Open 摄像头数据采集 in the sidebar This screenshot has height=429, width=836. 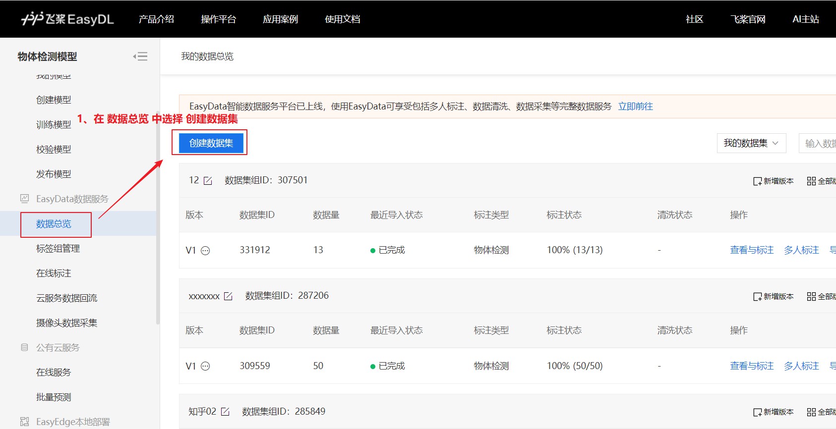point(66,322)
